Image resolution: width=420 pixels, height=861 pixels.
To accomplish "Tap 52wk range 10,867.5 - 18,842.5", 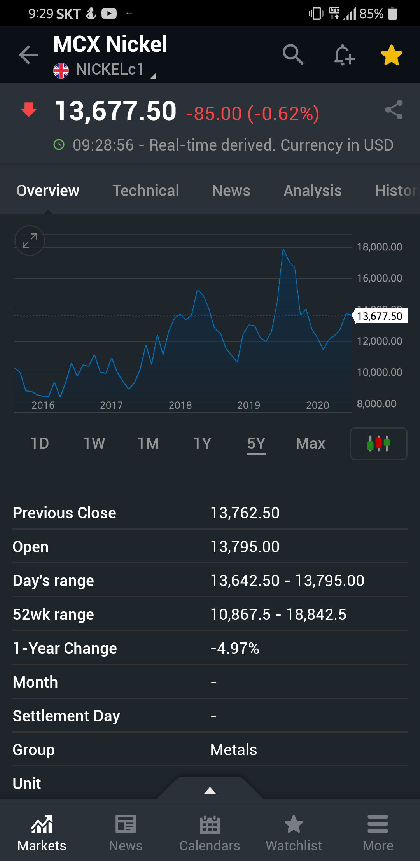I will coord(278,614).
